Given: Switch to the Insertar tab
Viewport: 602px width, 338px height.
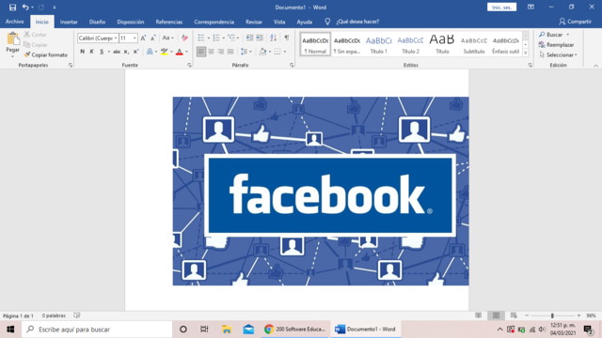Looking at the screenshot, I should click(69, 22).
